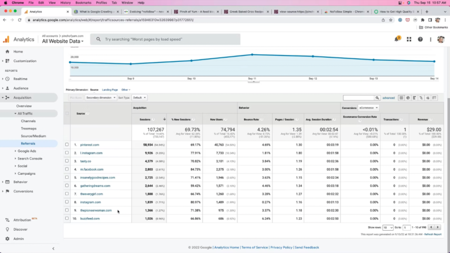Check the insanelygoodrecipes.com row checkbox
The height and width of the screenshot is (253, 450).
click(x=67, y=178)
